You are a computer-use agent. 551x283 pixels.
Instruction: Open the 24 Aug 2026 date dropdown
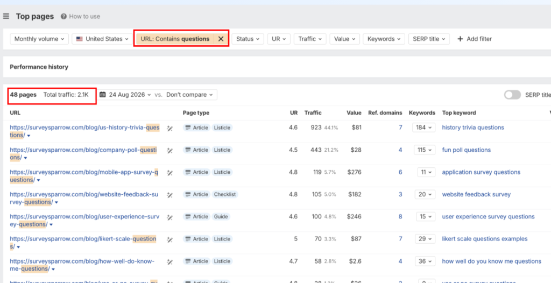(x=130, y=95)
